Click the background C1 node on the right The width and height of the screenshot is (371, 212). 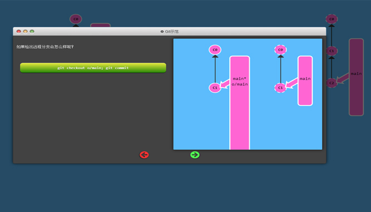tap(332, 51)
